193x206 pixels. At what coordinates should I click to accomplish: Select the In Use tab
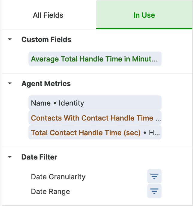[x=144, y=15]
